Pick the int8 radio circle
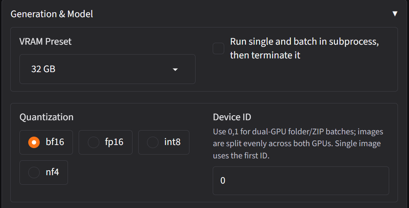The image size is (409, 208). [x=153, y=142]
